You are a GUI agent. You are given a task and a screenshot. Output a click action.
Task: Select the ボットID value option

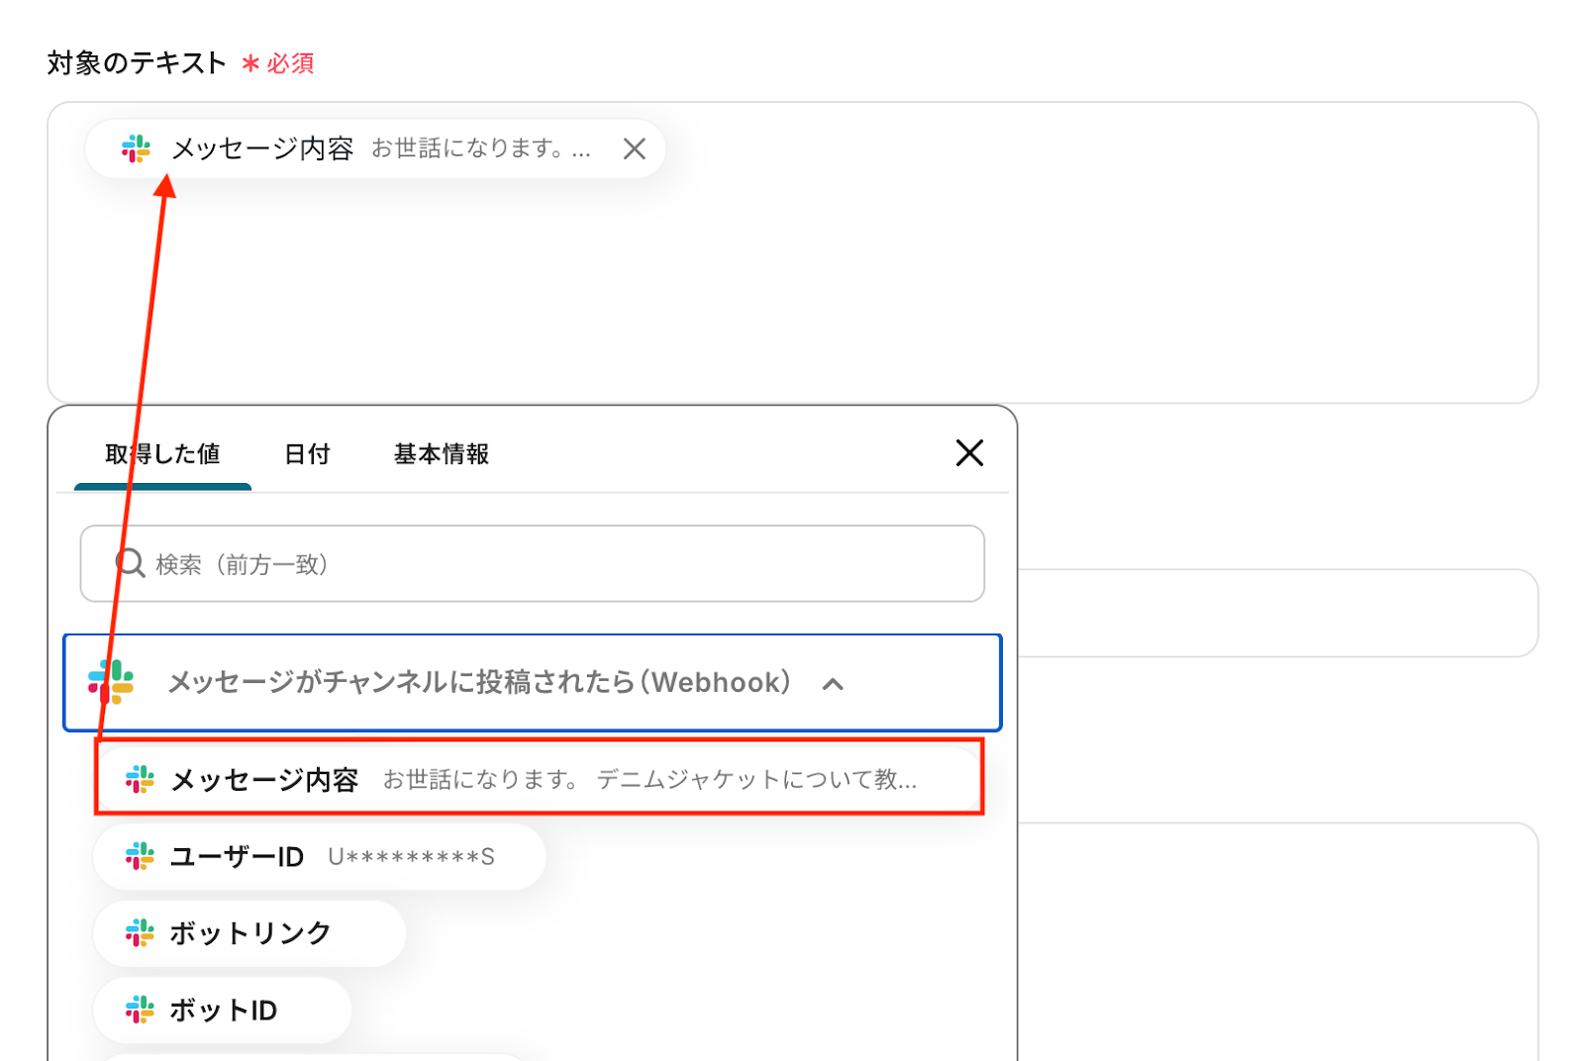223,1011
